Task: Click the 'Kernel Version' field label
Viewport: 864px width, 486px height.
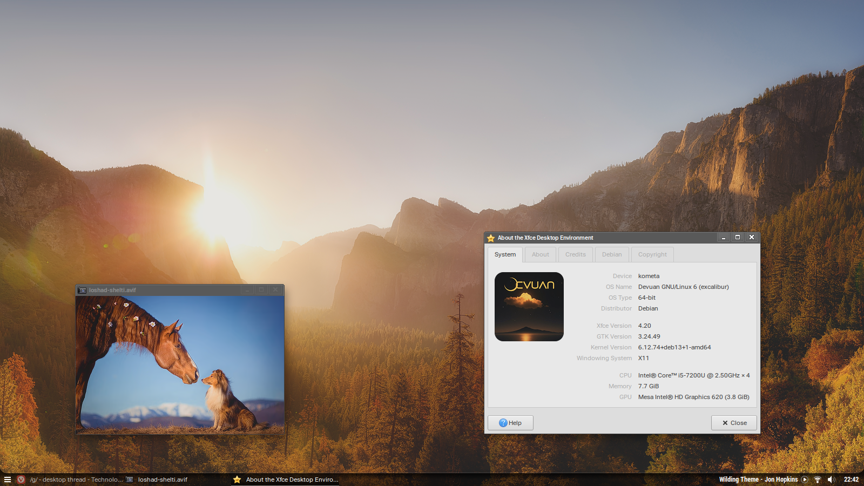Action: coord(611,347)
